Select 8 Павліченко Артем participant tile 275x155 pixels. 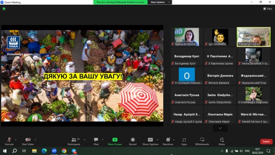(220, 56)
